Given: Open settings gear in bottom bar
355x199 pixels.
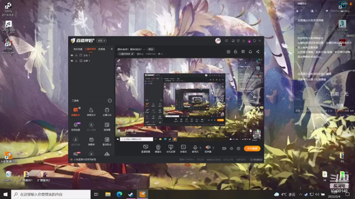Looking at the screenshot, I should 238,149.
